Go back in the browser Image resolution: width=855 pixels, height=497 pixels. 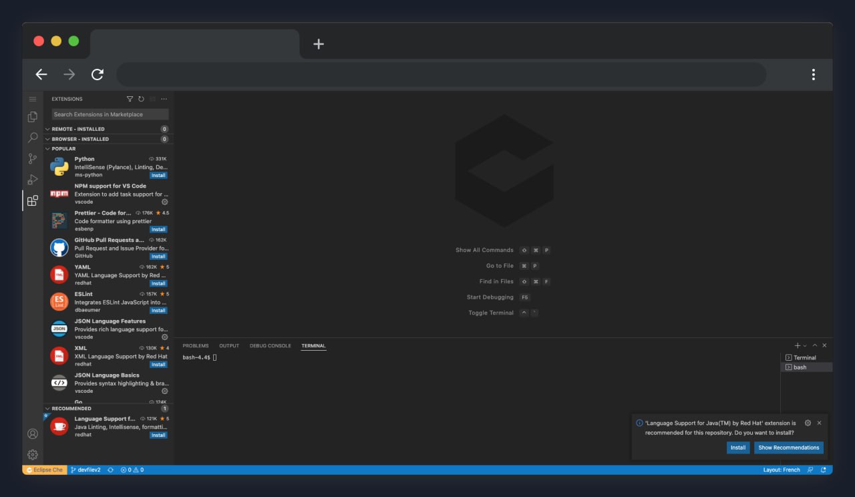[41, 74]
